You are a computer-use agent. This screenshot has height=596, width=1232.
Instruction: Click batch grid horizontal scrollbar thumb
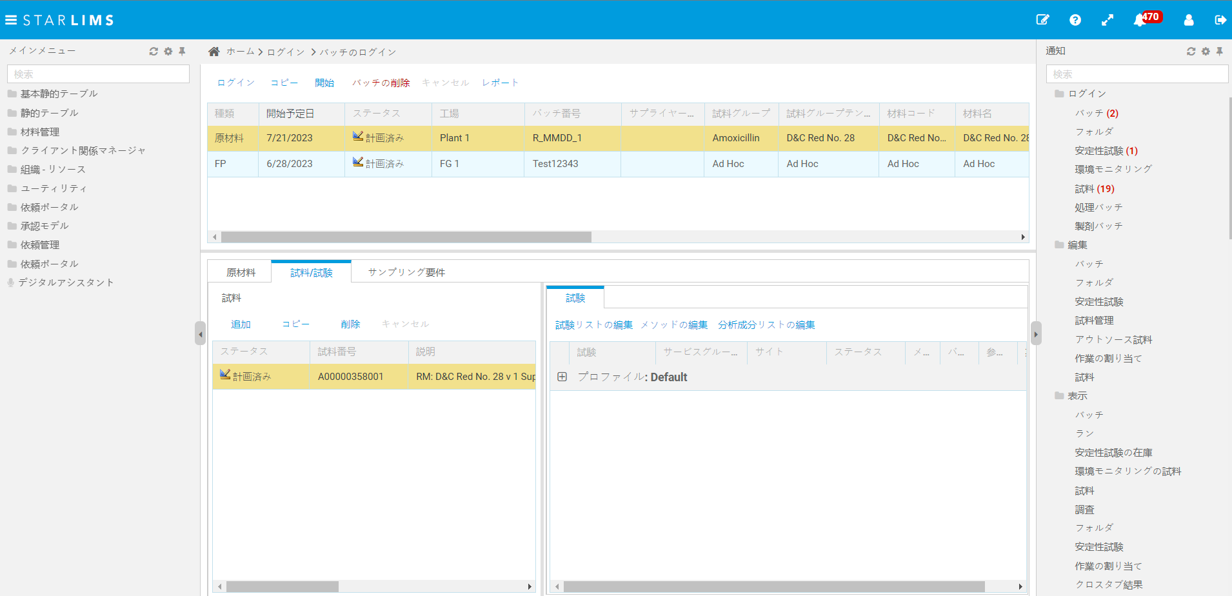point(406,237)
